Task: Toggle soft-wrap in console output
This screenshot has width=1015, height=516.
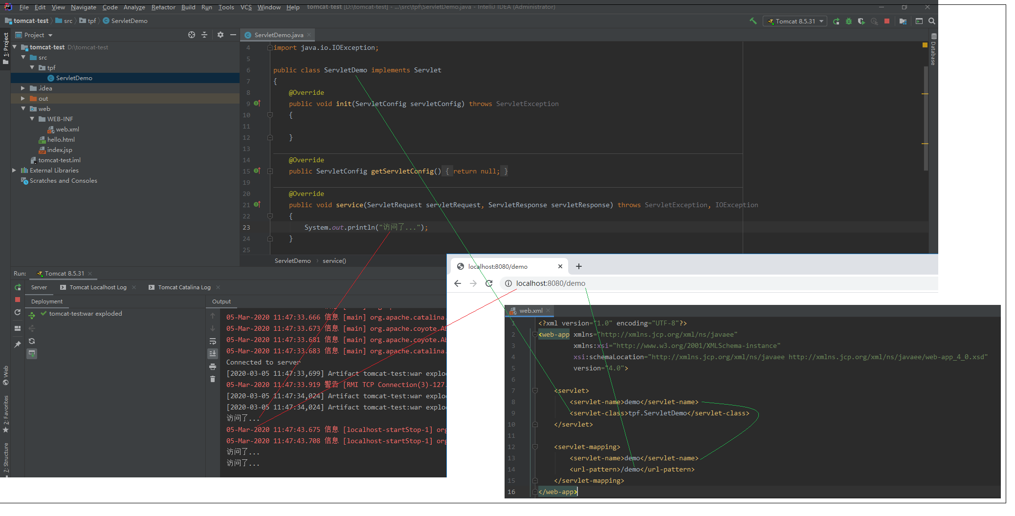Action: [x=213, y=341]
